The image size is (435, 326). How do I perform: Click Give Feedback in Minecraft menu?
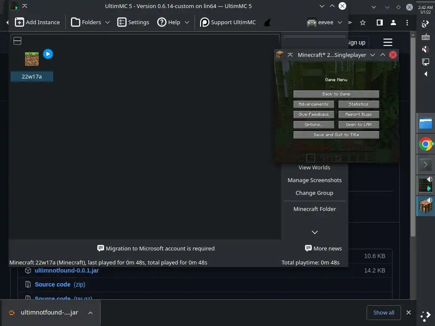tap(314, 115)
